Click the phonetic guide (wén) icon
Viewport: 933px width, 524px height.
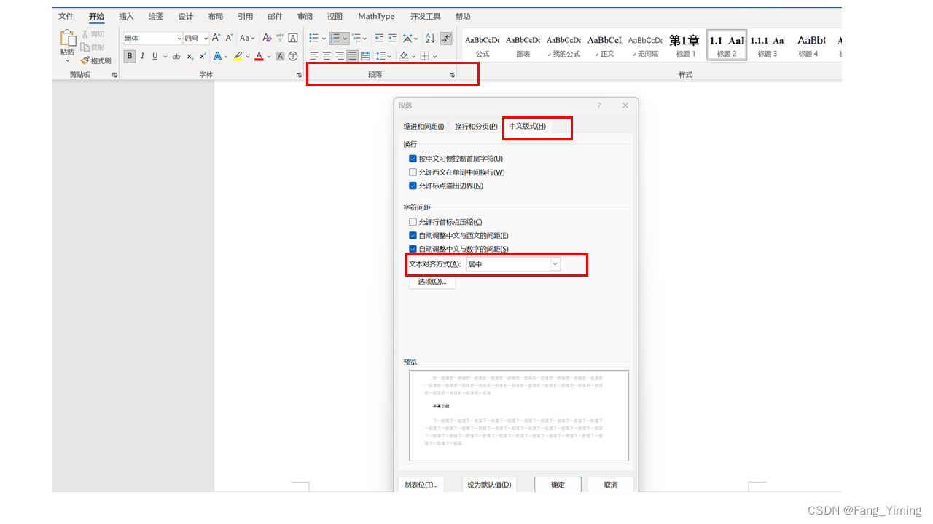point(280,38)
